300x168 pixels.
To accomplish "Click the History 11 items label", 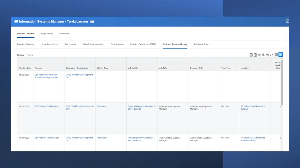I will click(x=25, y=55).
